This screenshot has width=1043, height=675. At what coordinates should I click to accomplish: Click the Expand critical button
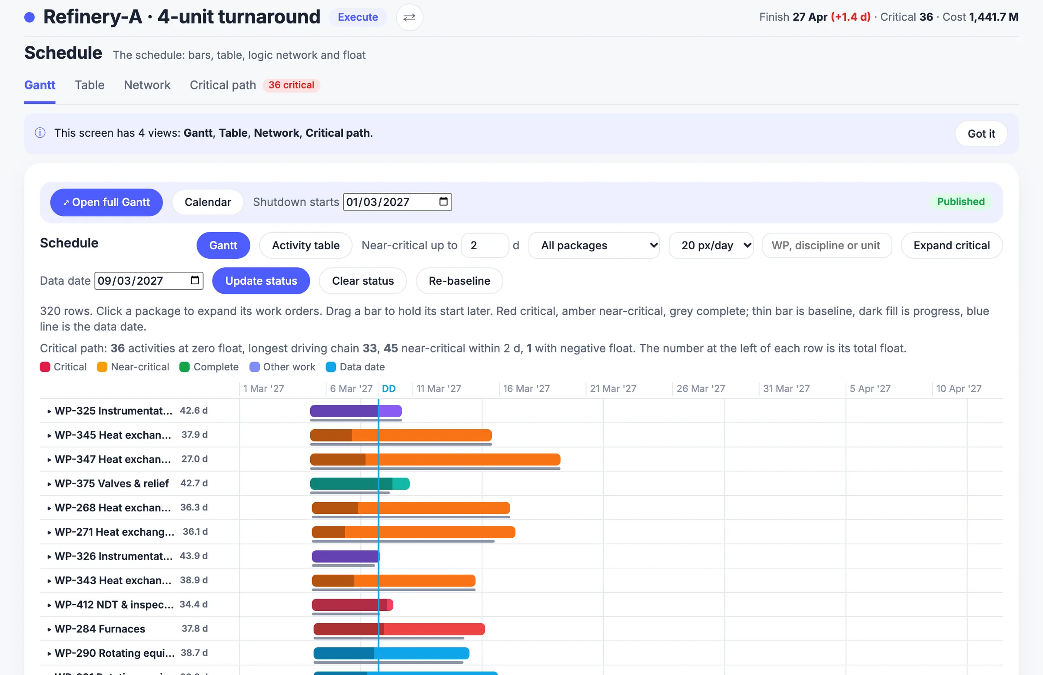[951, 245]
